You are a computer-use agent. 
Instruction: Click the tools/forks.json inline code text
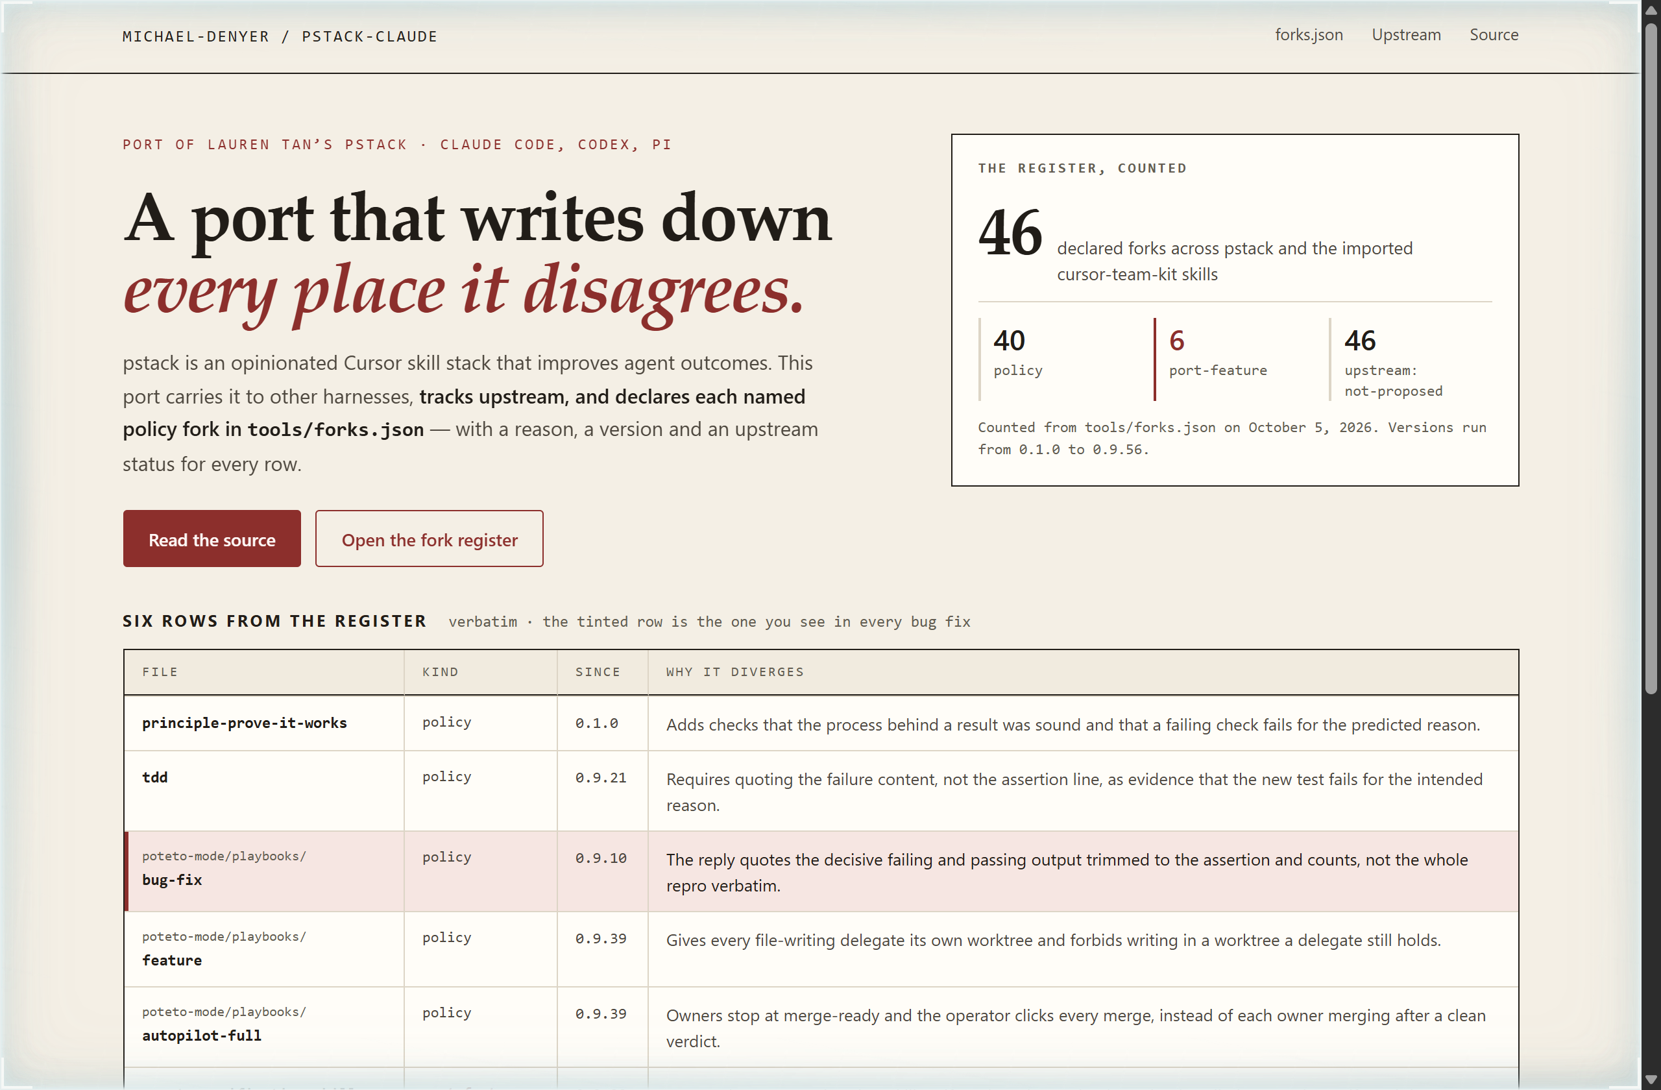point(335,430)
